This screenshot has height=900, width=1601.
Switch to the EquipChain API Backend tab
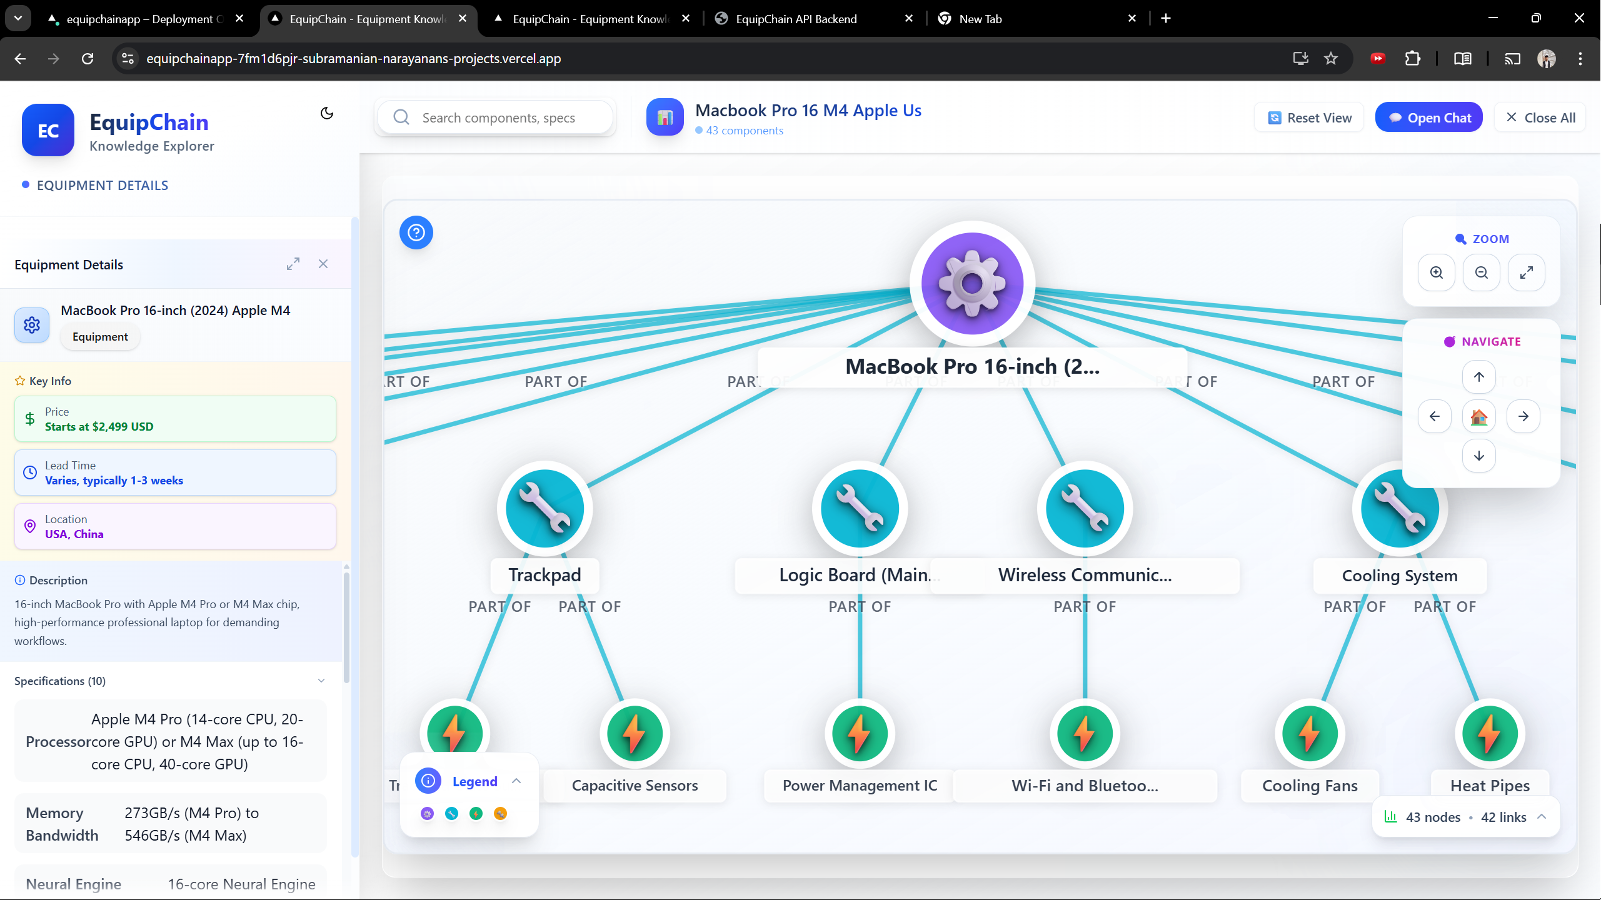coord(796,19)
